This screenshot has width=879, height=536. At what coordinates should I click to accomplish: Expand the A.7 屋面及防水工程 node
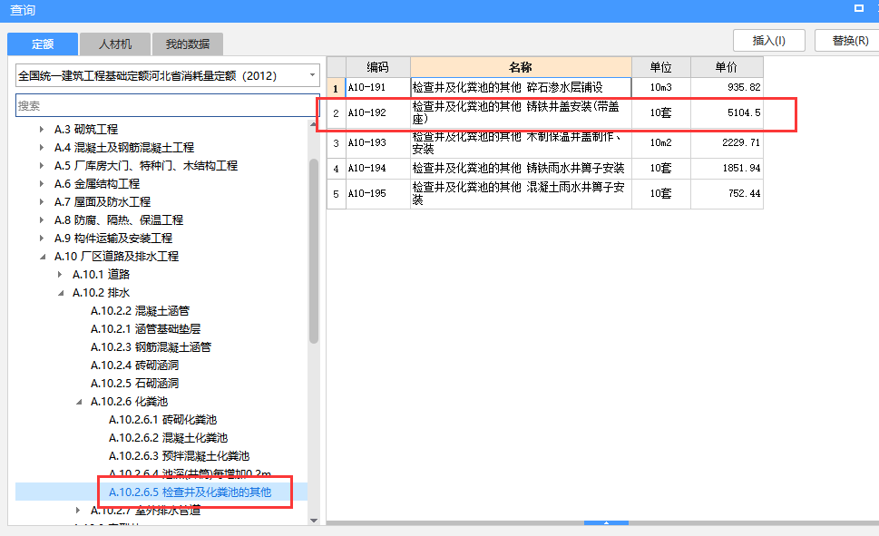(42, 202)
